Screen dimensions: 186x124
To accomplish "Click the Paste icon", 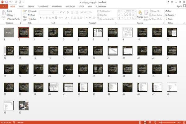I will point(3,13).
